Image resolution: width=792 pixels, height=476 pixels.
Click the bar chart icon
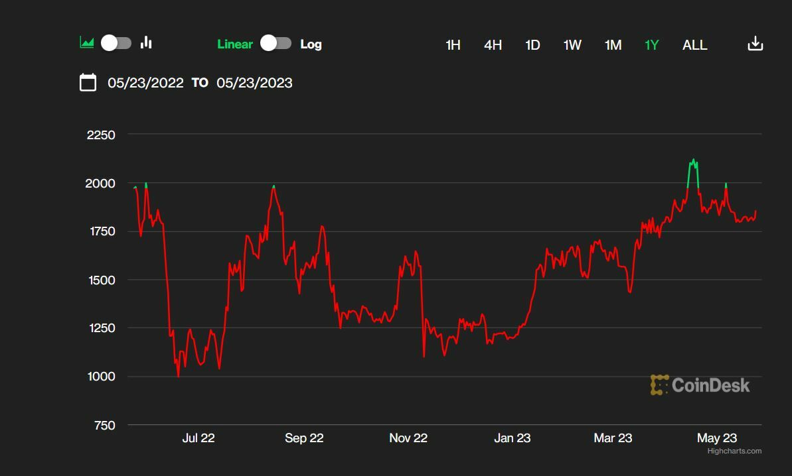point(146,43)
